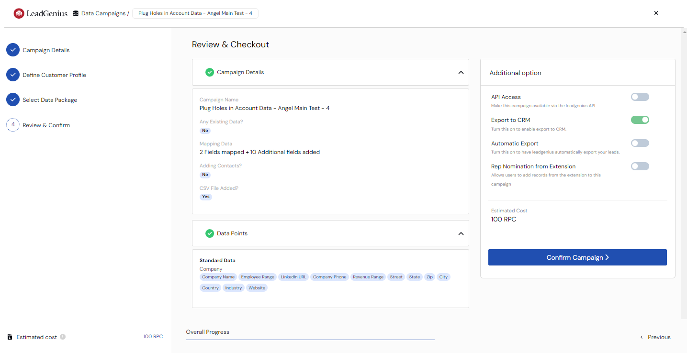687x353 pixels.
Task: Click the Review & Checkout heading
Action: point(230,44)
